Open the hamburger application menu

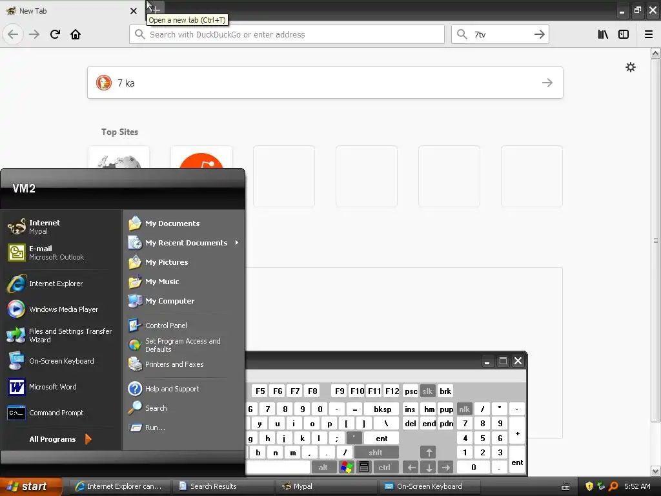(x=649, y=35)
